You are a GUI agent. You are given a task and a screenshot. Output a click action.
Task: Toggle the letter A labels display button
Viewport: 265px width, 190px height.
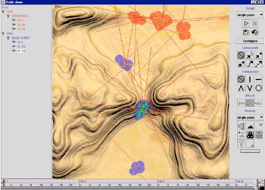click(x=250, y=144)
